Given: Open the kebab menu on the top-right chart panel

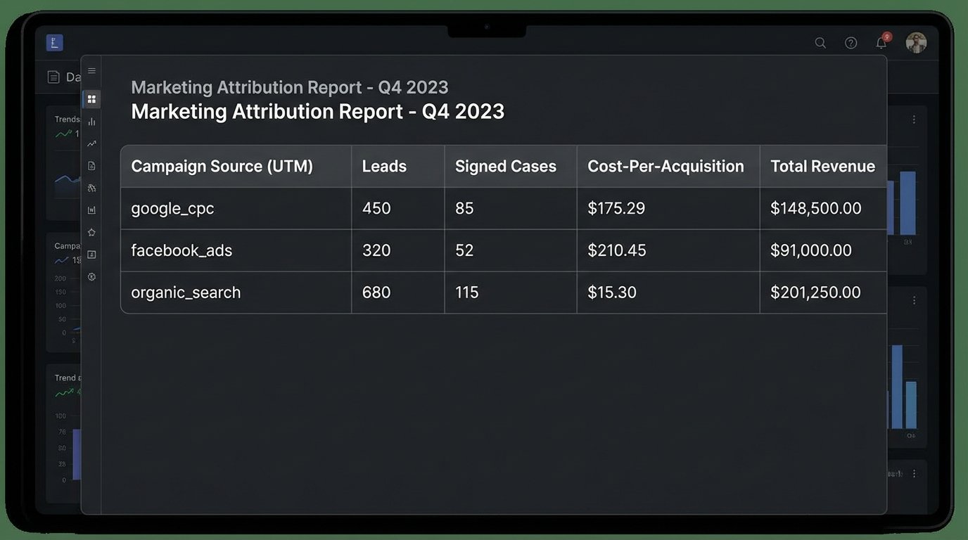Looking at the screenshot, I should 913,120.
